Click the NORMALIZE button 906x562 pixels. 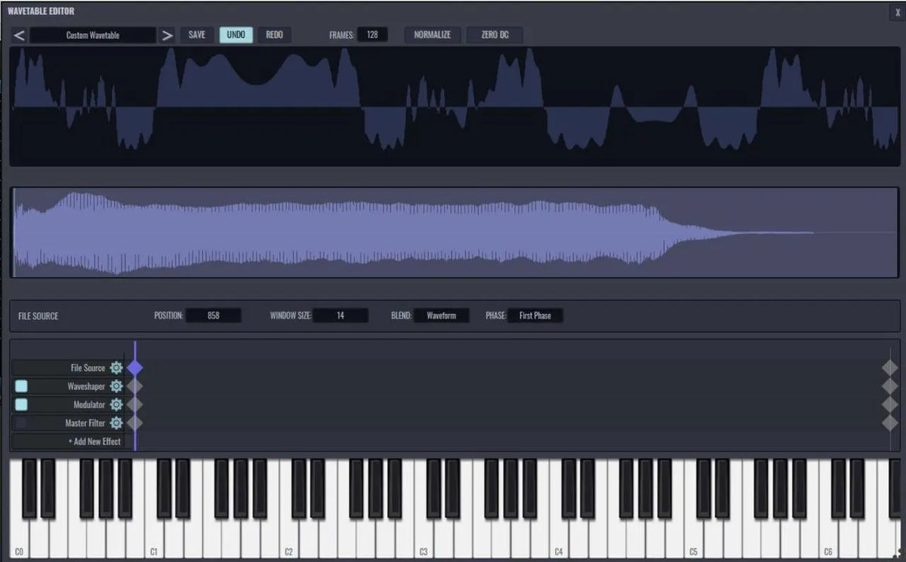coord(432,34)
